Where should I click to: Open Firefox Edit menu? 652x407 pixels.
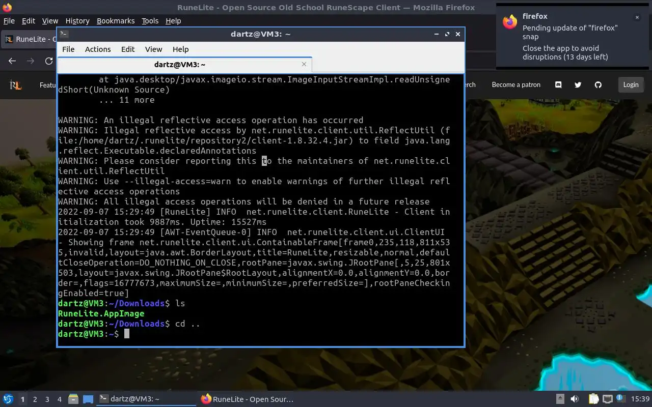29,21
